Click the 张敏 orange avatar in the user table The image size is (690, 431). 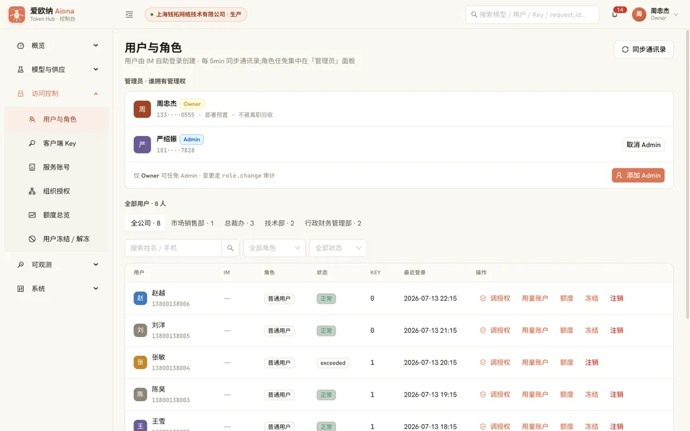point(141,363)
